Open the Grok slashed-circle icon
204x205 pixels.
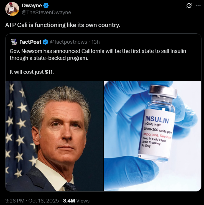(189, 6)
